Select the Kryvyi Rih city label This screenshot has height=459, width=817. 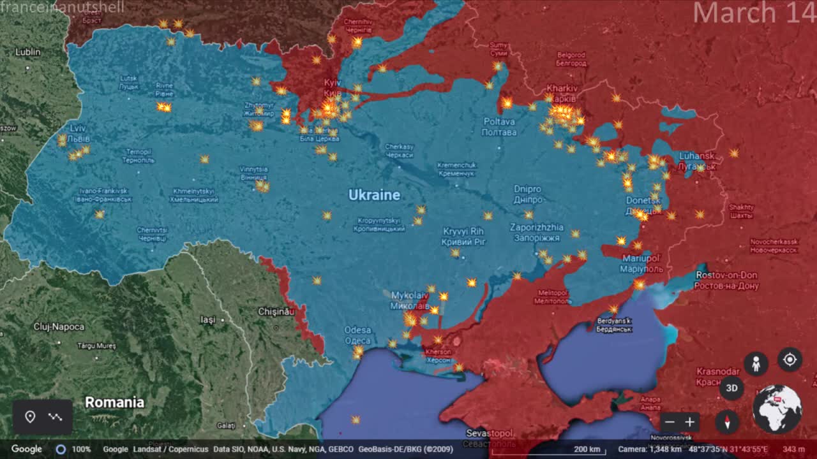click(463, 236)
